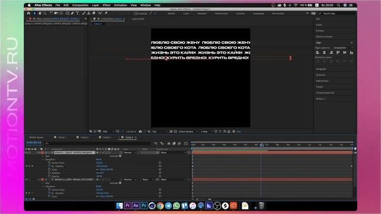Viewport: 381px width, 214px height.
Task: Select the Clone Stamp tool
Action: (89, 13)
